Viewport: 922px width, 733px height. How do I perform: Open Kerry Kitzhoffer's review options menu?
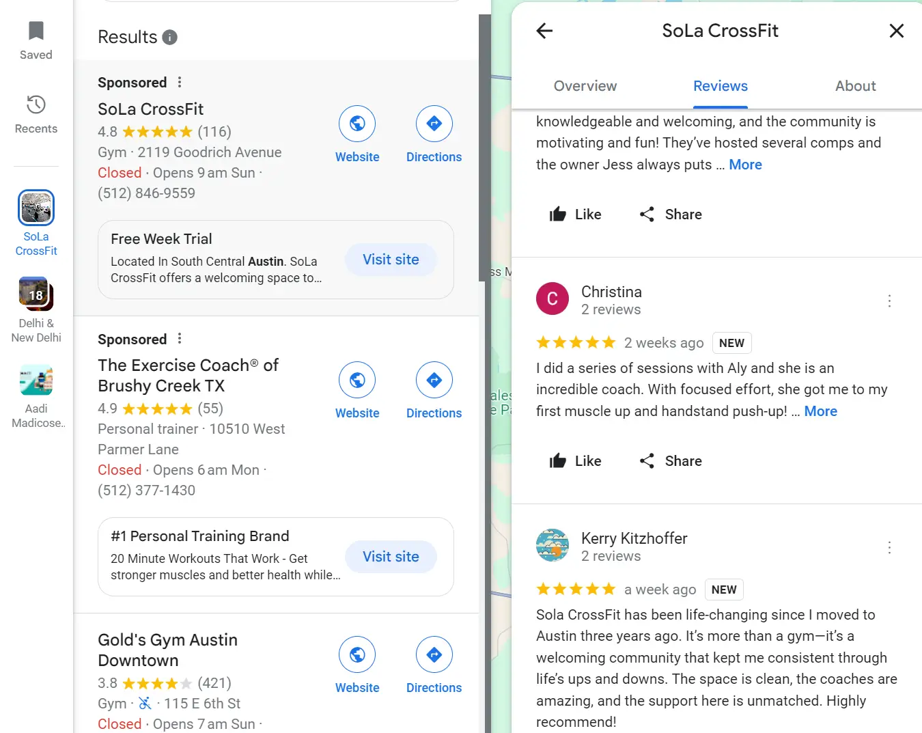[x=889, y=547]
